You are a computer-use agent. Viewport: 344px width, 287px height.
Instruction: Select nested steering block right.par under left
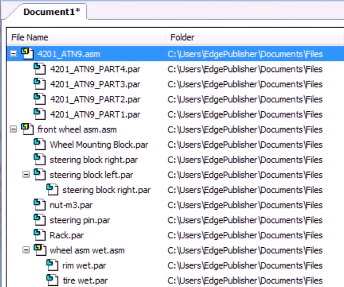pos(106,190)
